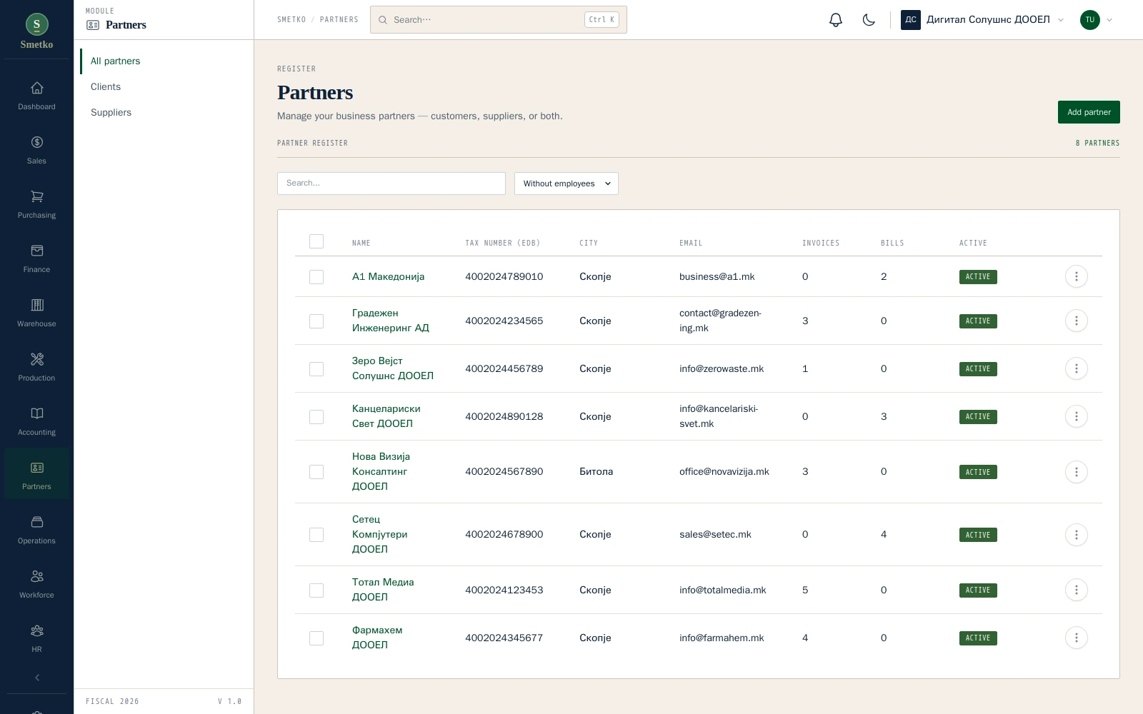Viewport: 1143px width, 714px height.
Task: Tick the checkbox for Тотал Медиа ДООЕЛ
Action: point(316,590)
